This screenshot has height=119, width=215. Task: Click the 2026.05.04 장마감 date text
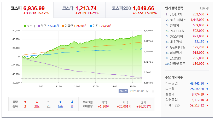pyautogui.click(x=142, y=91)
